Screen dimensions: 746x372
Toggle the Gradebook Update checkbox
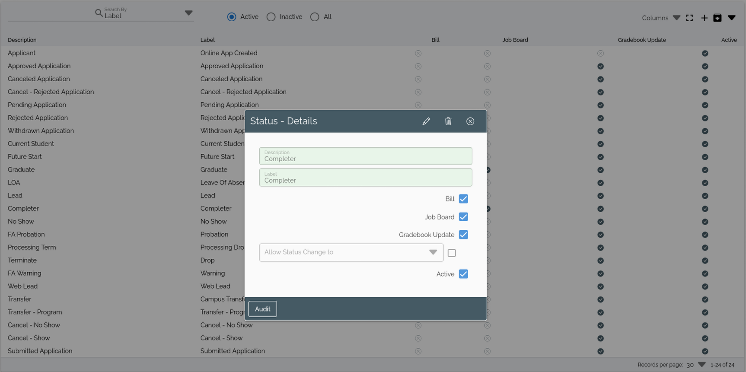463,235
